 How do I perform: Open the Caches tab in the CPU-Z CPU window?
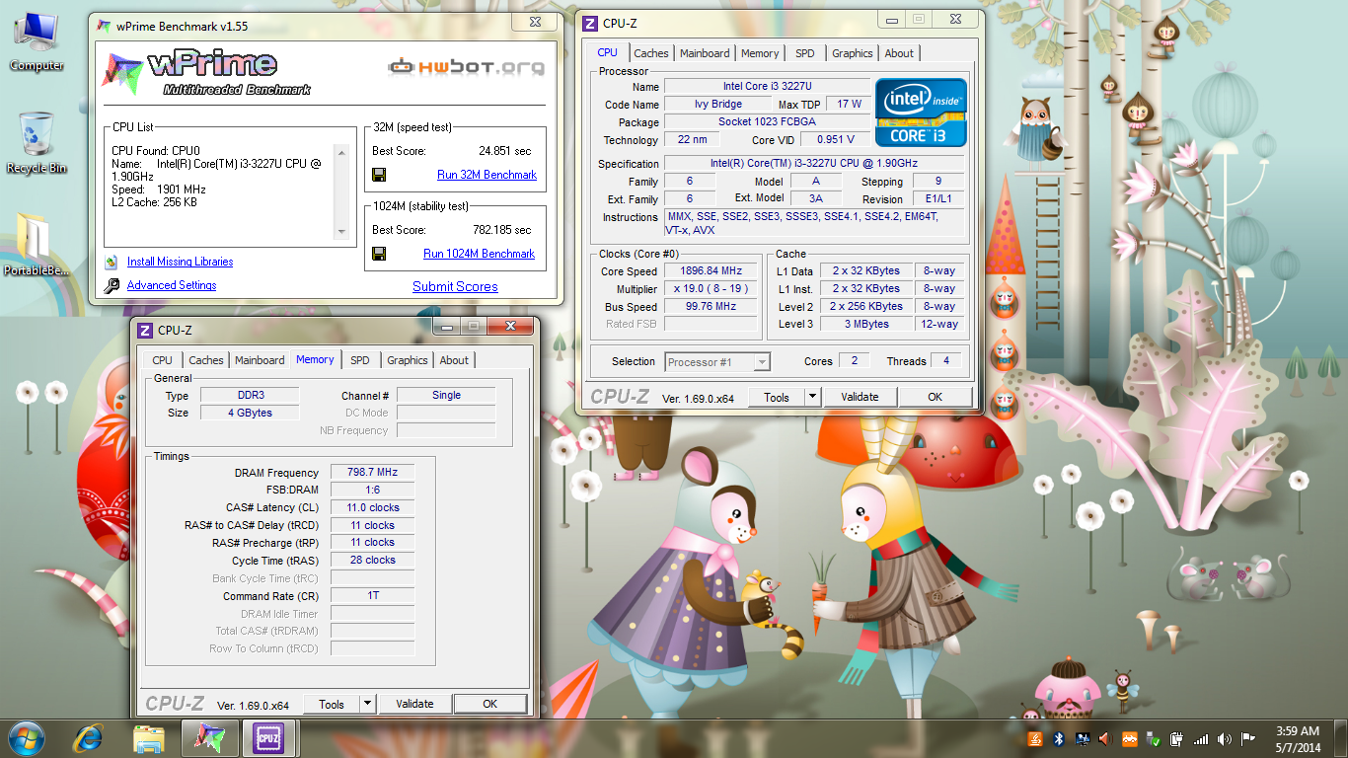pyautogui.click(x=650, y=53)
